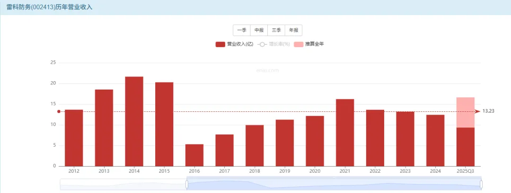Click the 2017 revenue bar

(225, 151)
